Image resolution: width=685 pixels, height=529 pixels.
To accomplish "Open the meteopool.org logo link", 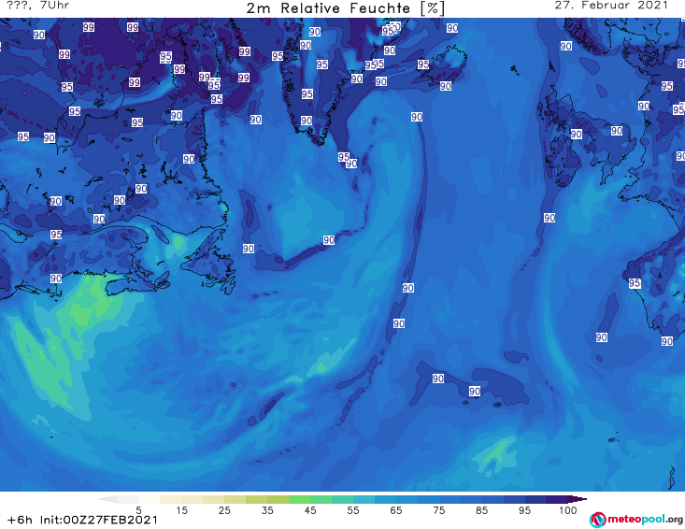I will 636,520.
